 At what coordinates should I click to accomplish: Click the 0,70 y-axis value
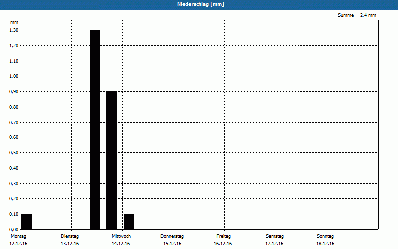[14, 122]
